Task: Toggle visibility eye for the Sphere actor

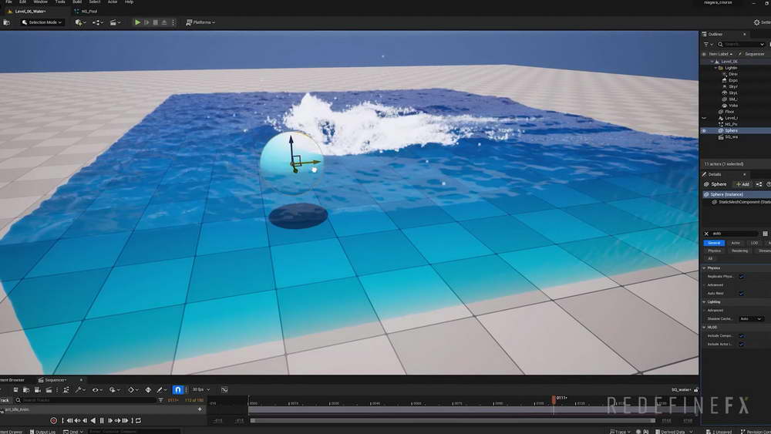Action: 704,131
